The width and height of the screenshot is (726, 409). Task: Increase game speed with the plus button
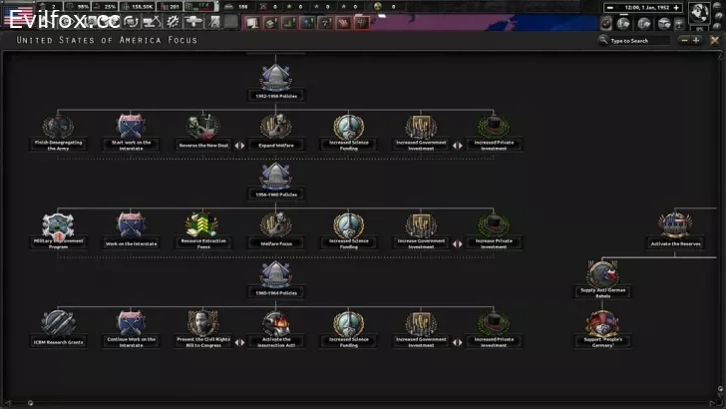(676, 8)
